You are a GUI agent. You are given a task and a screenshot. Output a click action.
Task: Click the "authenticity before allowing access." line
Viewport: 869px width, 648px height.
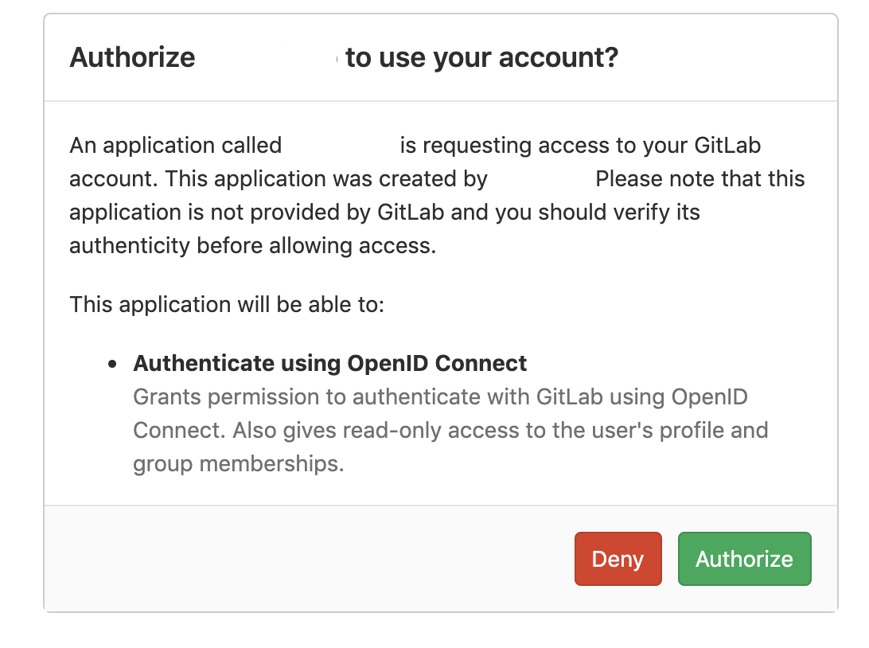(x=253, y=246)
